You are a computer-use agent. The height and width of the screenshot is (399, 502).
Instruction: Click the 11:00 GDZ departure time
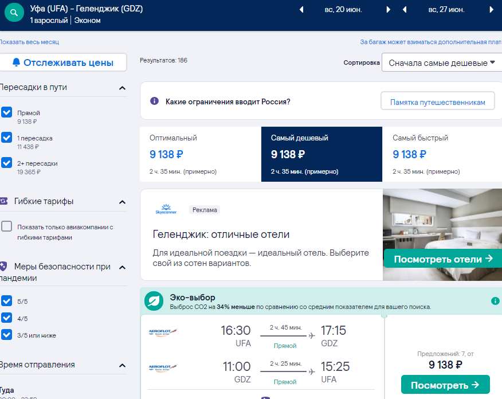click(237, 367)
